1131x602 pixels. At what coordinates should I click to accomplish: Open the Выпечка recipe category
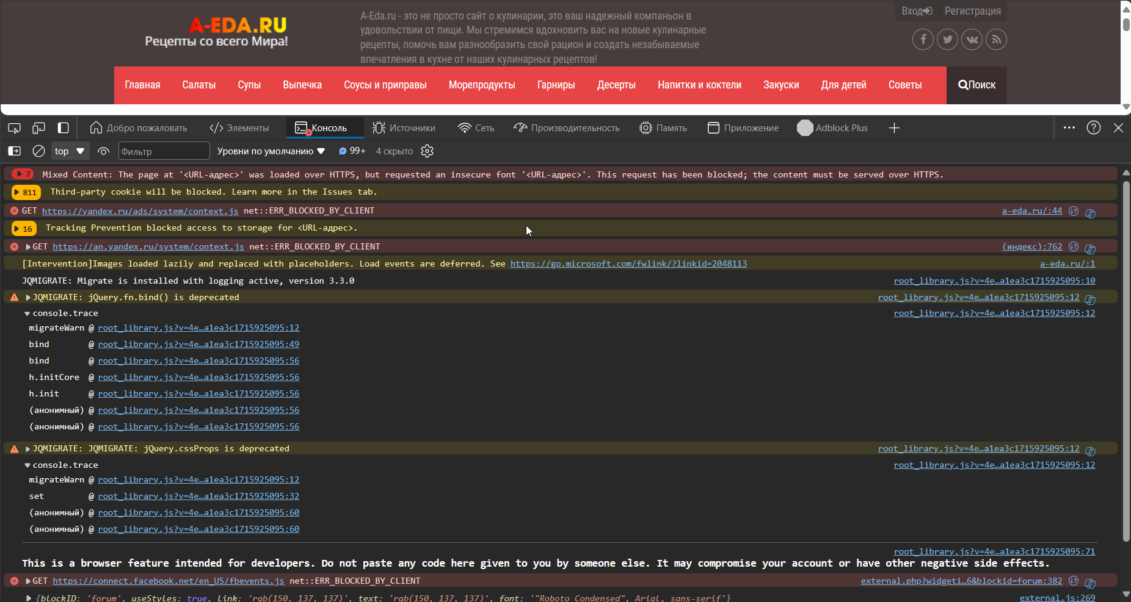tap(302, 85)
